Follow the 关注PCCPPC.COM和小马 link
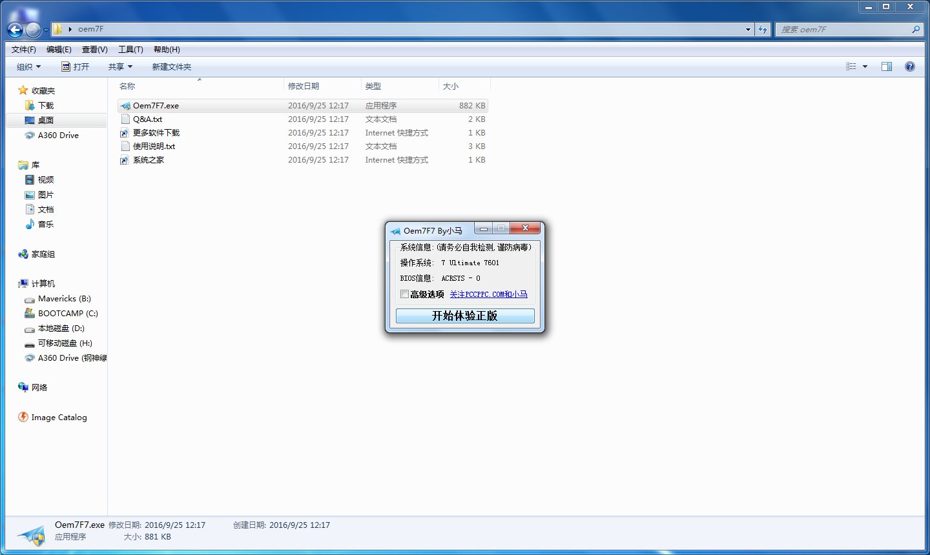Viewport: 930px width, 555px height. [x=489, y=294]
